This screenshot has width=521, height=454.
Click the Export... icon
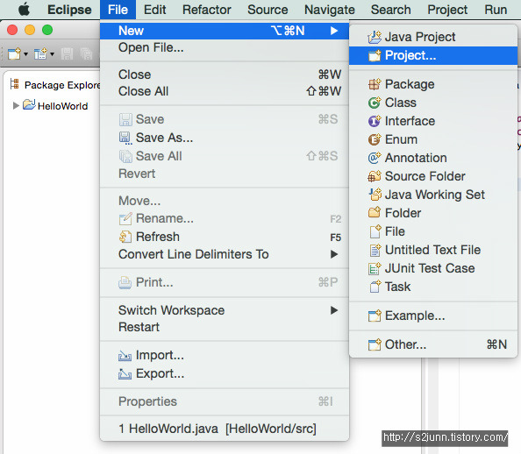click(125, 374)
